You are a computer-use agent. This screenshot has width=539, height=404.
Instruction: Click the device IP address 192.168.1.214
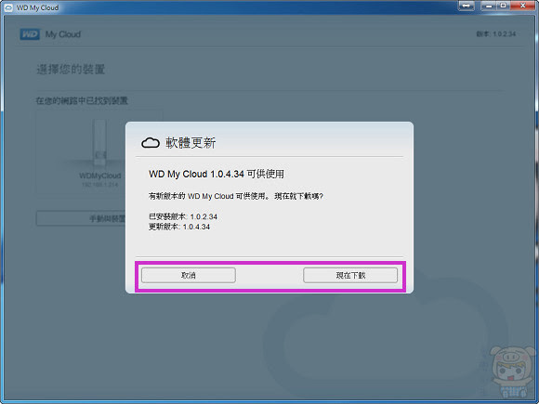click(100, 185)
